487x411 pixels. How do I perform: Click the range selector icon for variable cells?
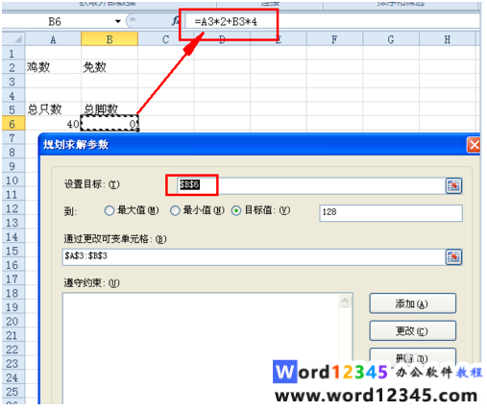click(x=453, y=257)
